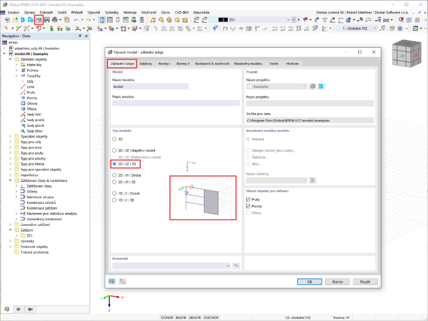The image size is (428, 321).
Task: Pin the Navigator panel
Action: [80, 36]
